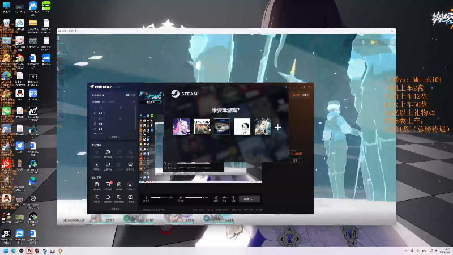Start live streaming with the grey button
This screenshot has width=453, height=255.
[x=249, y=199]
